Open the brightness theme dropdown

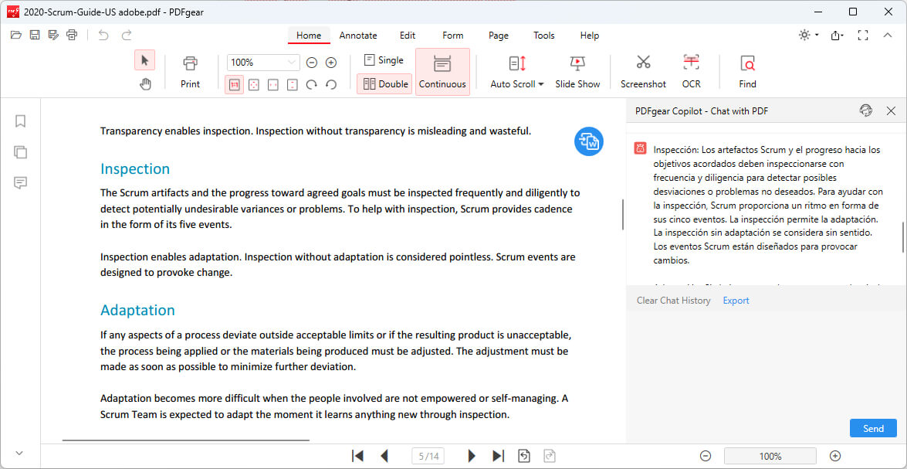(x=809, y=36)
